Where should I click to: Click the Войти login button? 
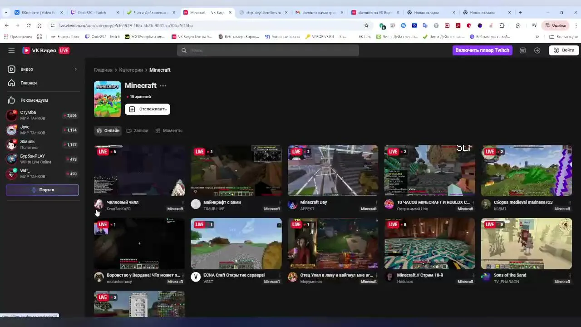coord(564,50)
